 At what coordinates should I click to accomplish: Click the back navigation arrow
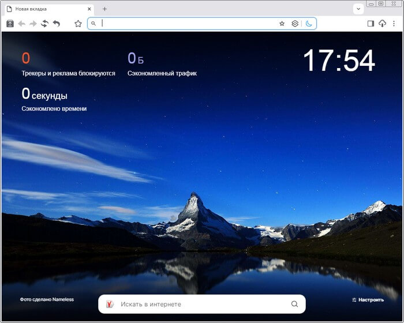pos(22,24)
